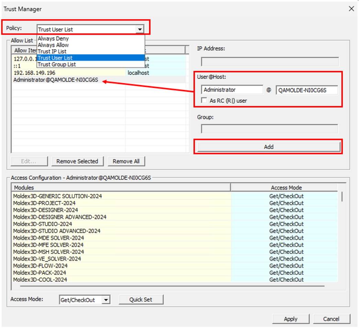Choose Always Allow policy option

click(91, 45)
